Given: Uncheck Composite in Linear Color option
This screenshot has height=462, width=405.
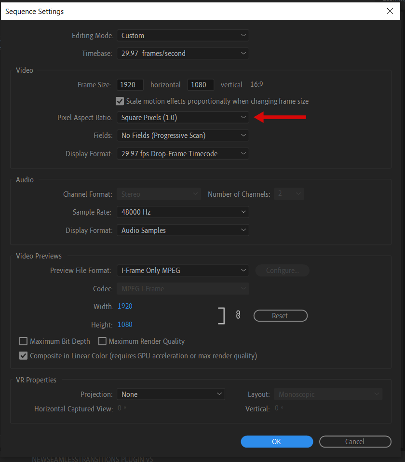Looking at the screenshot, I should (23, 356).
